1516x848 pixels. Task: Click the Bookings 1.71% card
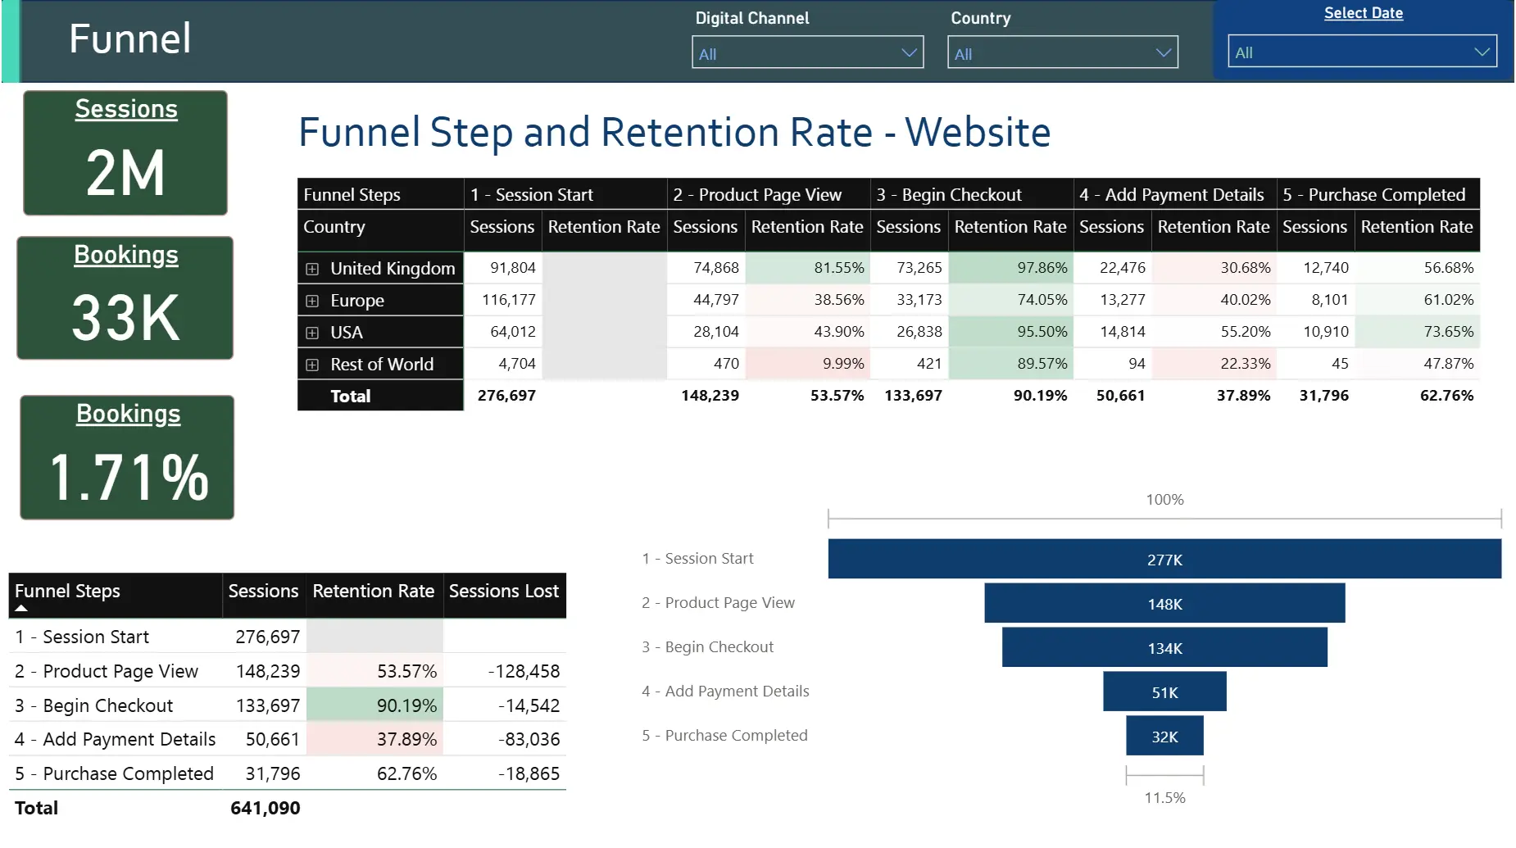point(127,457)
